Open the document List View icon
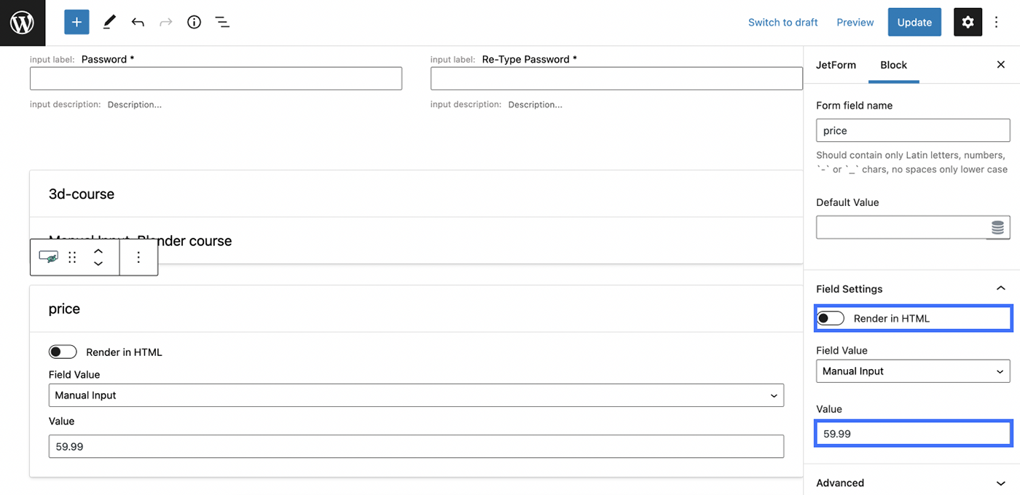The image size is (1020, 495). click(x=222, y=22)
